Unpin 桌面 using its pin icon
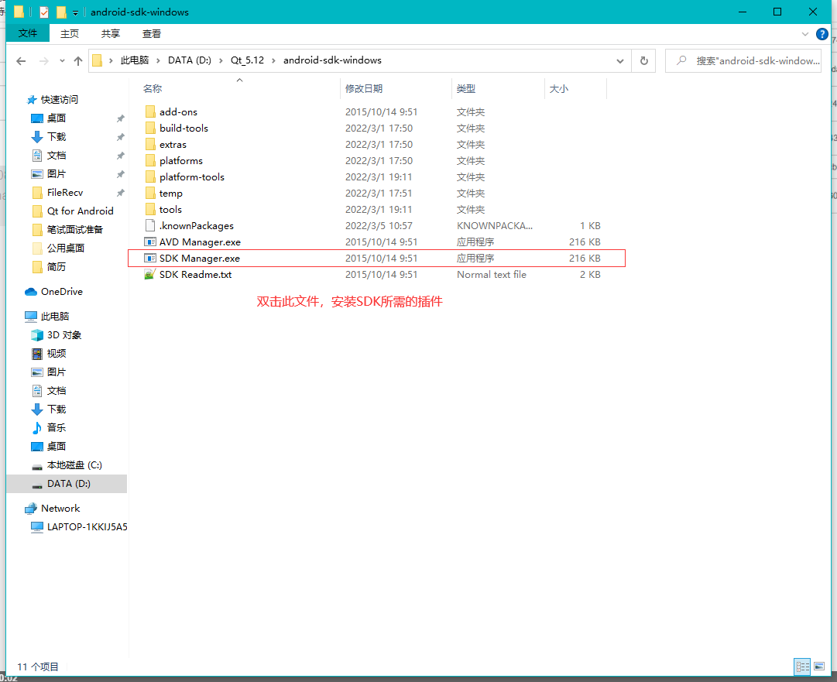This screenshot has width=837, height=682. pyautogui.click(x=121, y=118)
